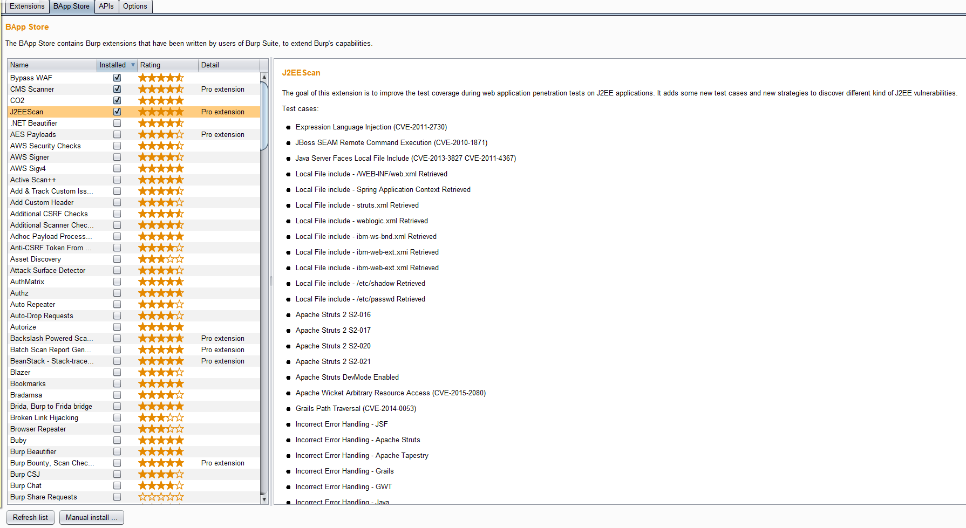The image size is (966, 528).
Task: Click the star rating of Bradamsa
Action: [161, 395]
